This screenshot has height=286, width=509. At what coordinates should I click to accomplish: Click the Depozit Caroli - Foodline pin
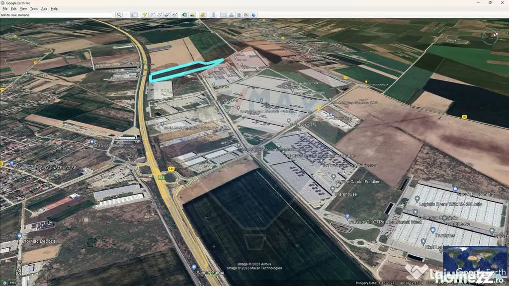pyautogui.click(x=334, y=176)
